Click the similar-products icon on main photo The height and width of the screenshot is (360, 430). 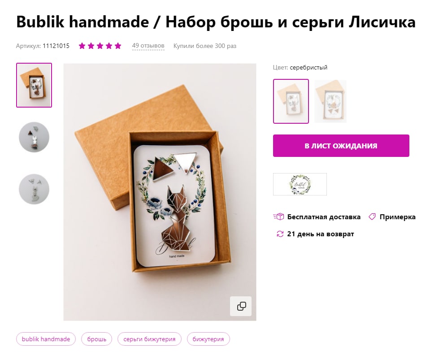240,306
